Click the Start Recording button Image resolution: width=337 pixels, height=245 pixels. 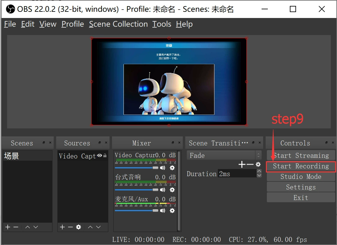(301, 166)
